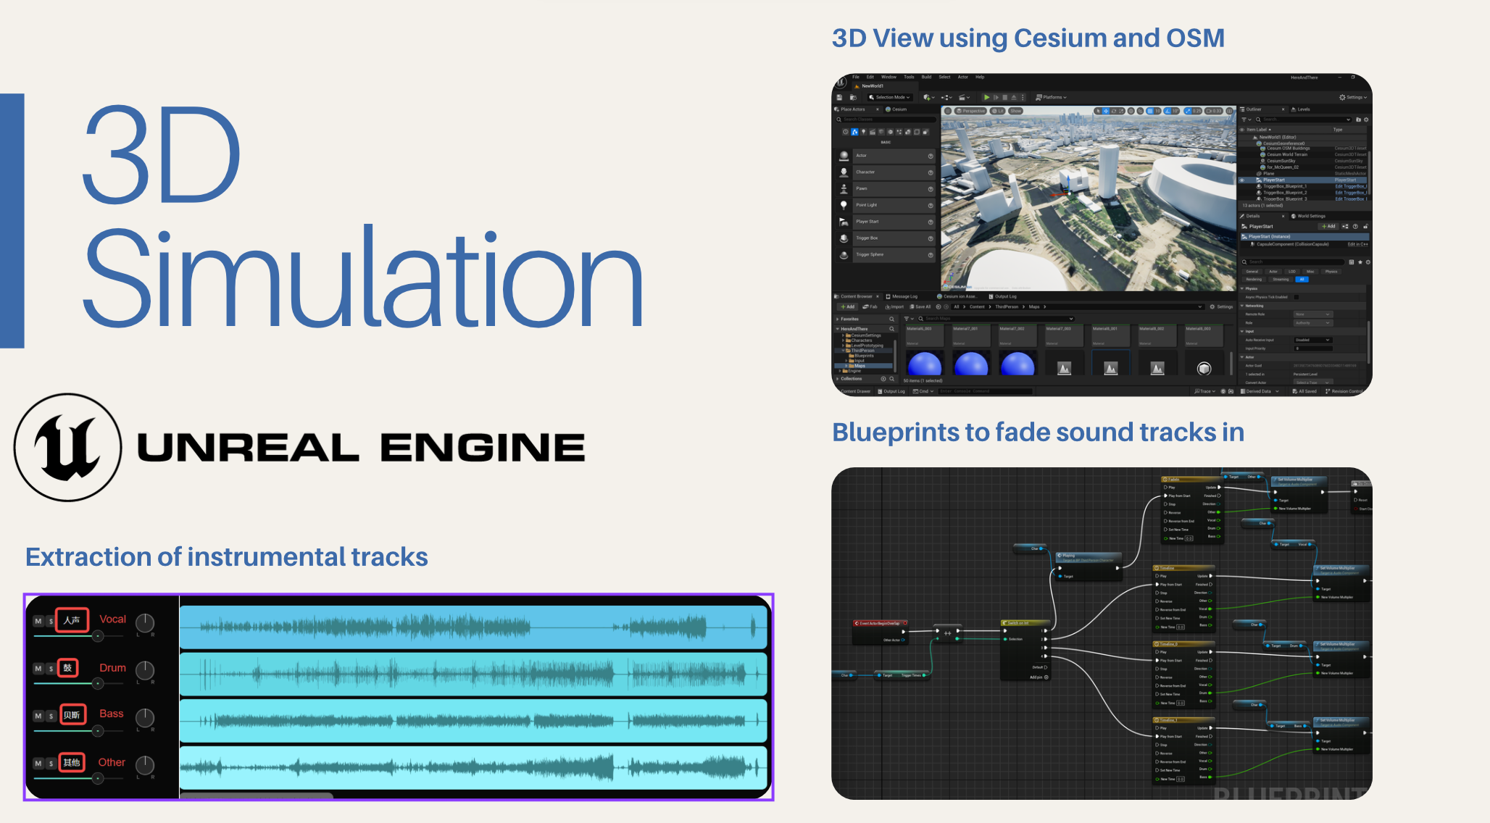Click the Pawn icon in Place Actors
This screenshot has width=1490, height=823.
844,189
